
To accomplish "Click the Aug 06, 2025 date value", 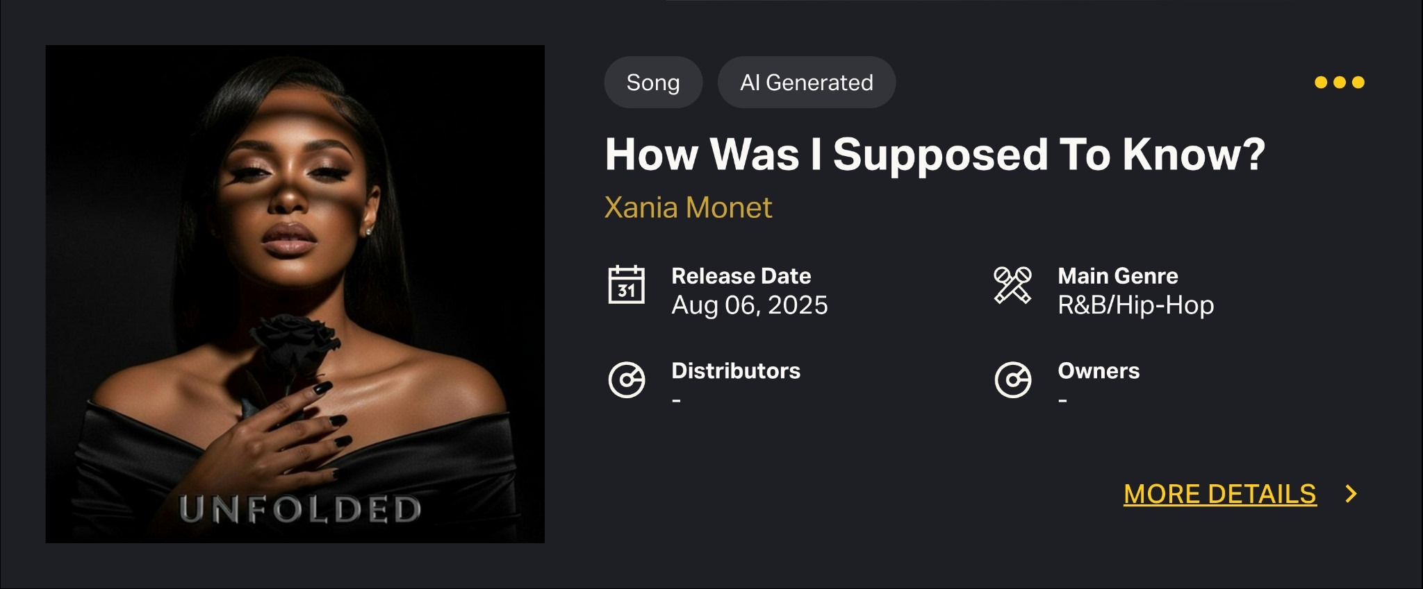I will point(750,305).
